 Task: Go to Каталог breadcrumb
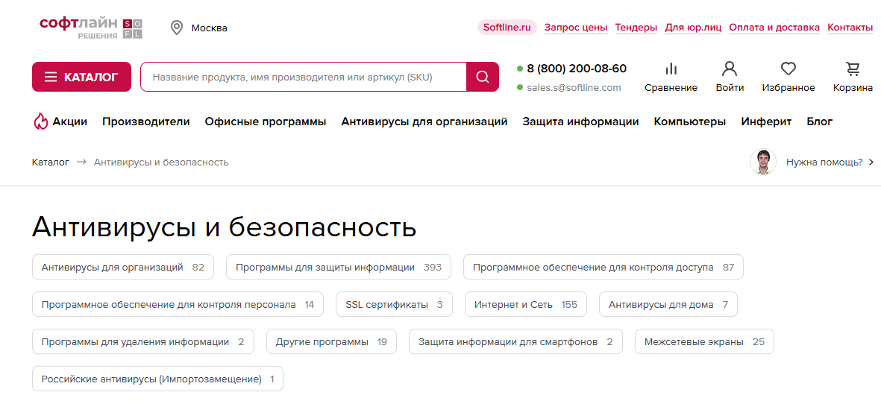coord(51,162)
